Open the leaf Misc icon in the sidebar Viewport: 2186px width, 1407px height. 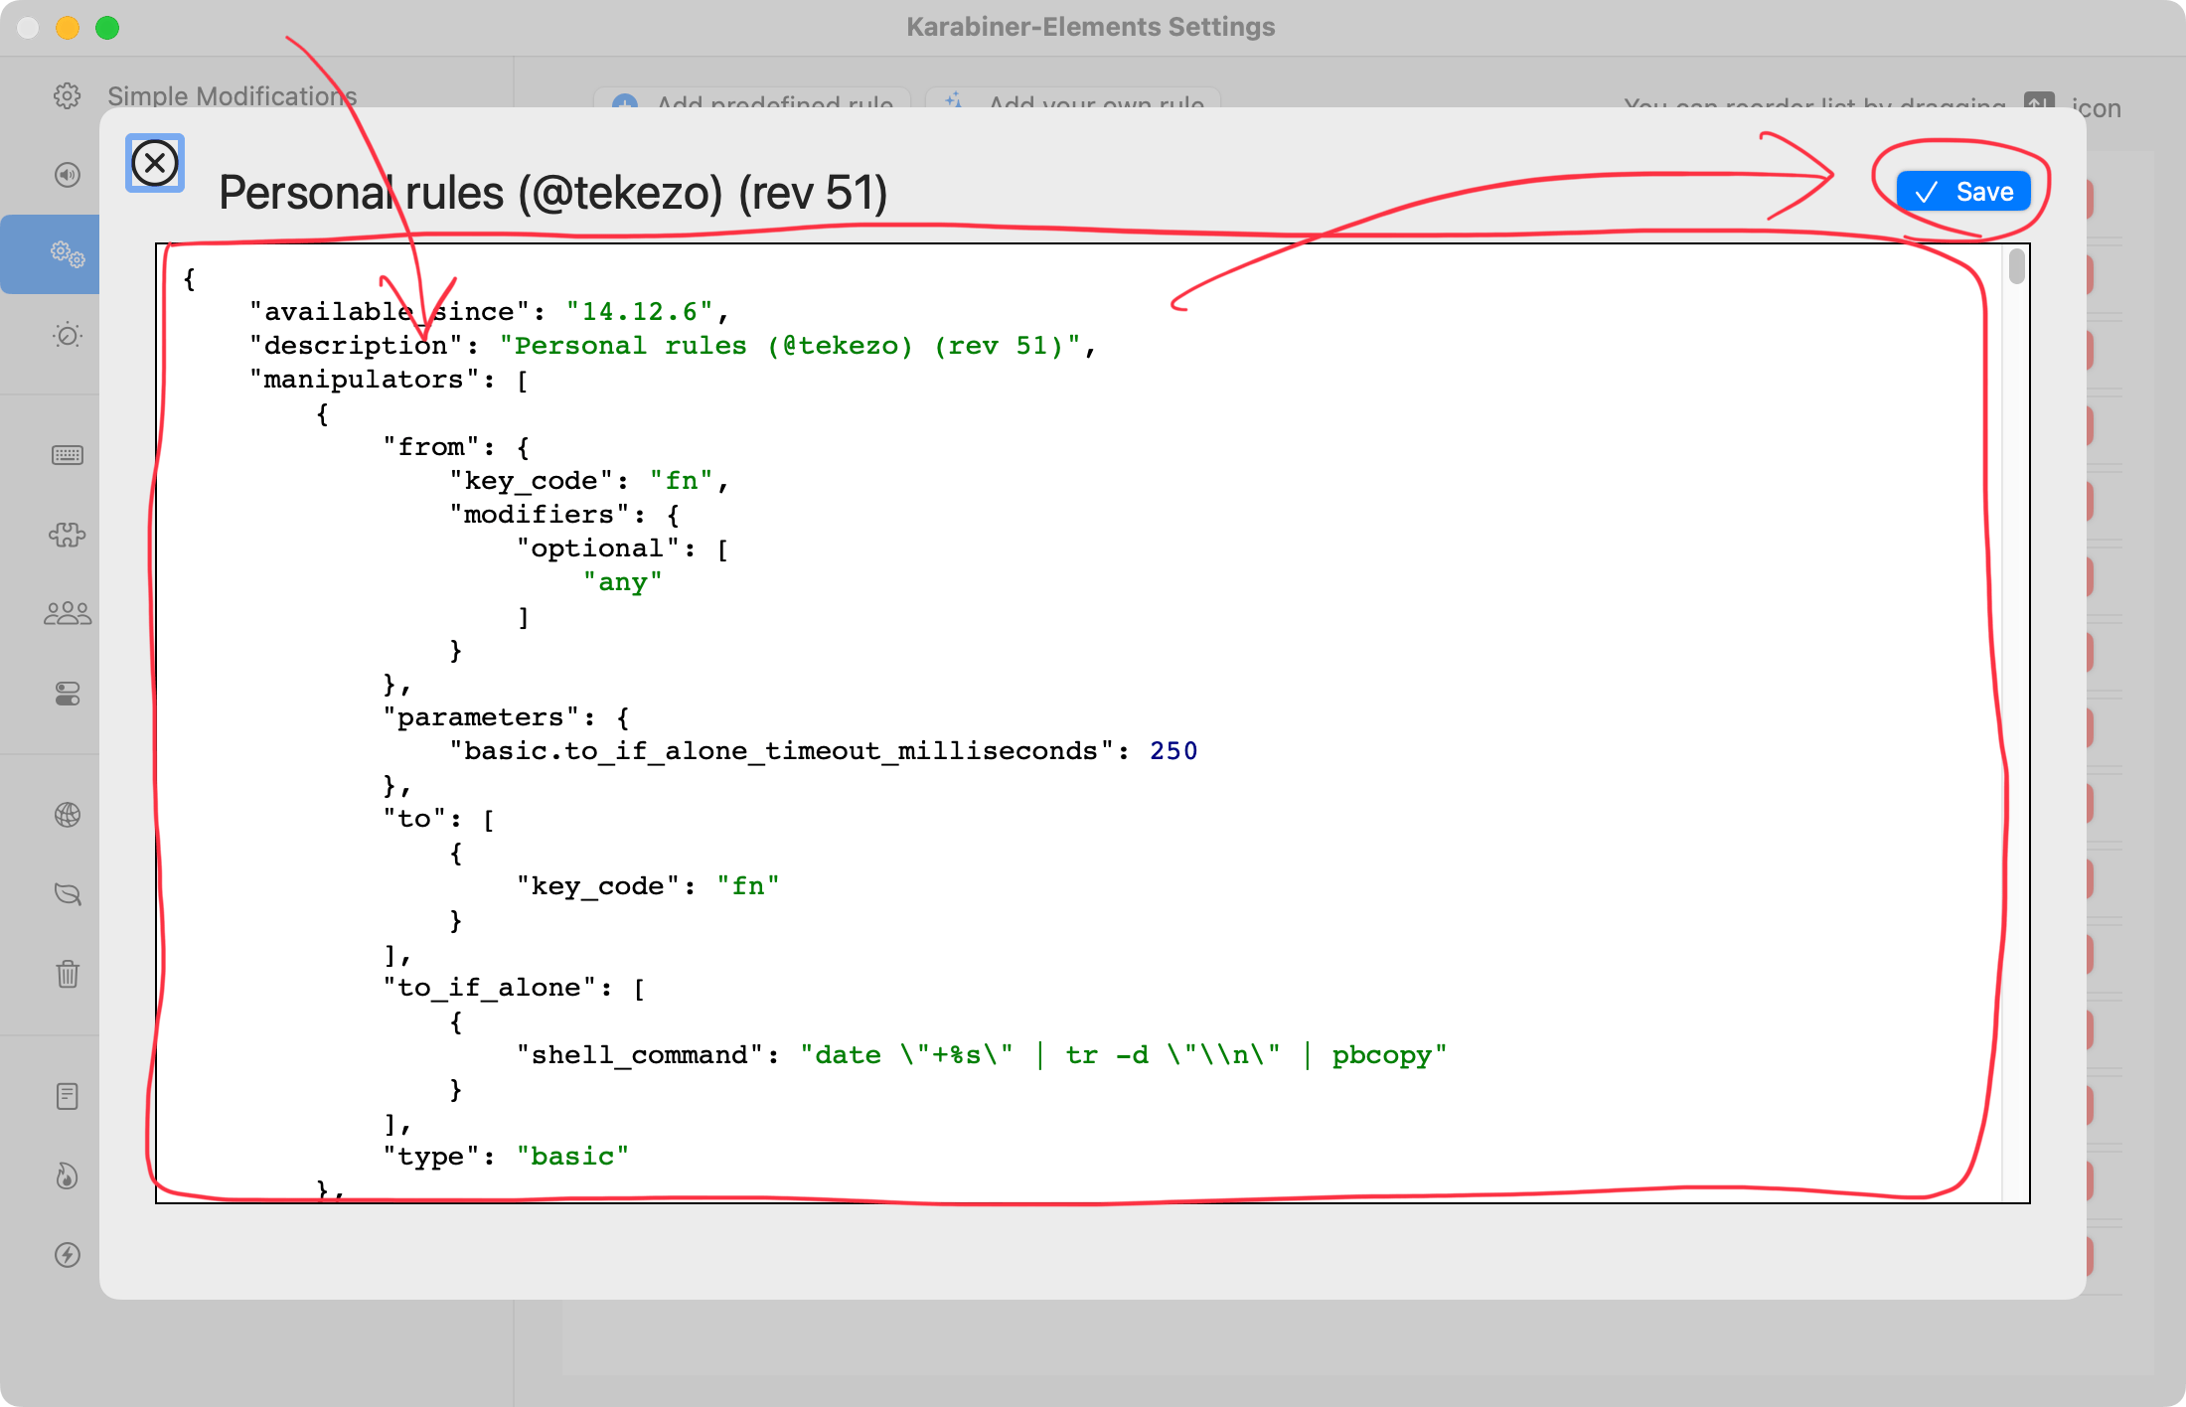pyautogui.click(x=67, y=894)
